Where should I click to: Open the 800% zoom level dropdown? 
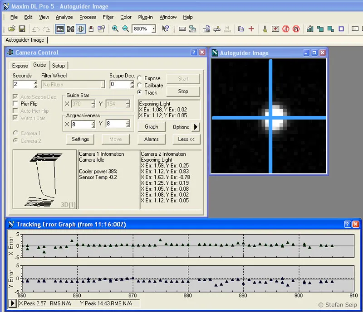(153, 29)
